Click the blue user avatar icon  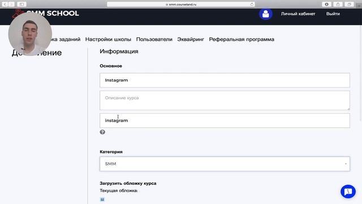point(265,14)
